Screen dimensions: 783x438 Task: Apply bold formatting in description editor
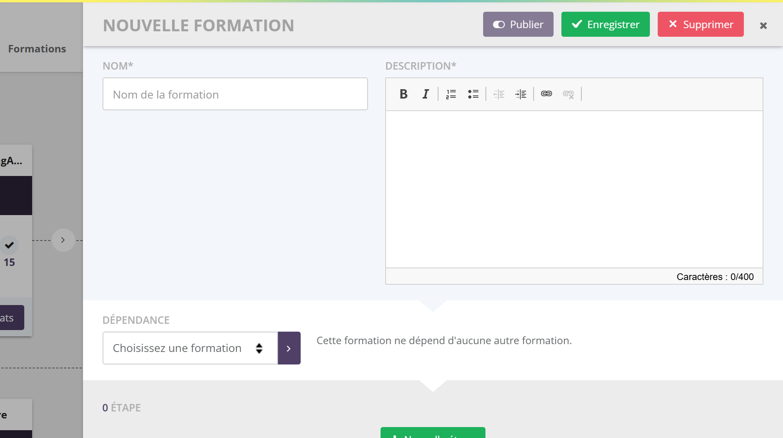pos(404,94)
